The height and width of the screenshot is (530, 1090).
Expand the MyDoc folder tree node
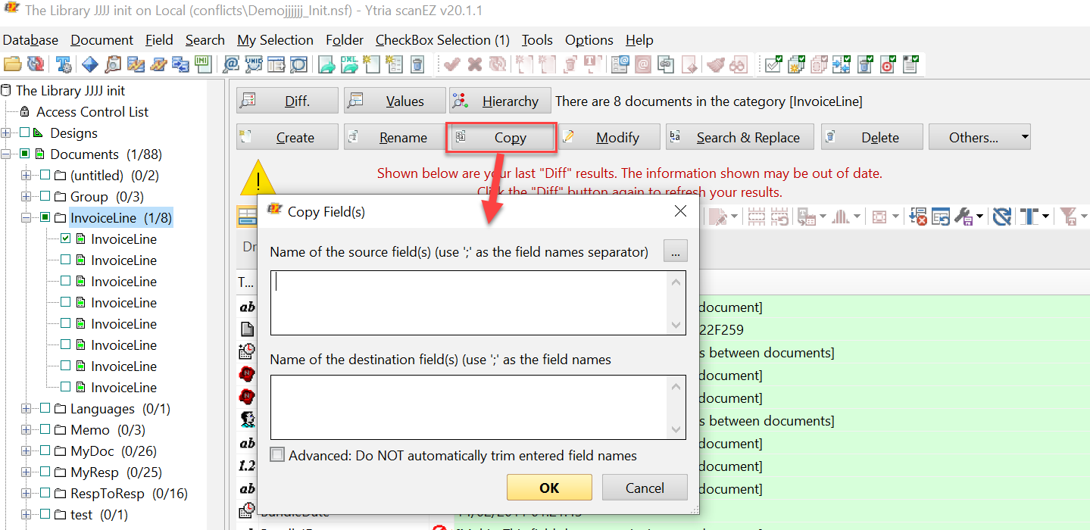click(27, 451)
